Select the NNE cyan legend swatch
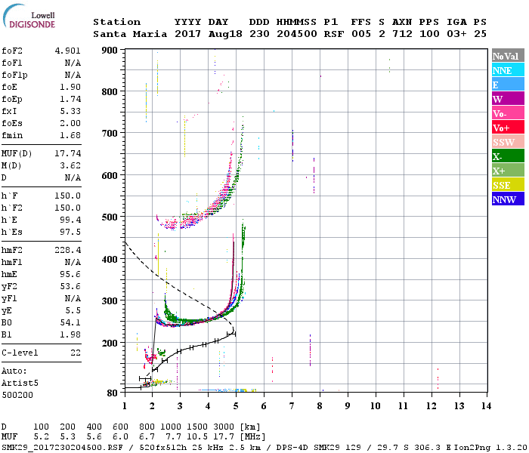 pos(508,70)
